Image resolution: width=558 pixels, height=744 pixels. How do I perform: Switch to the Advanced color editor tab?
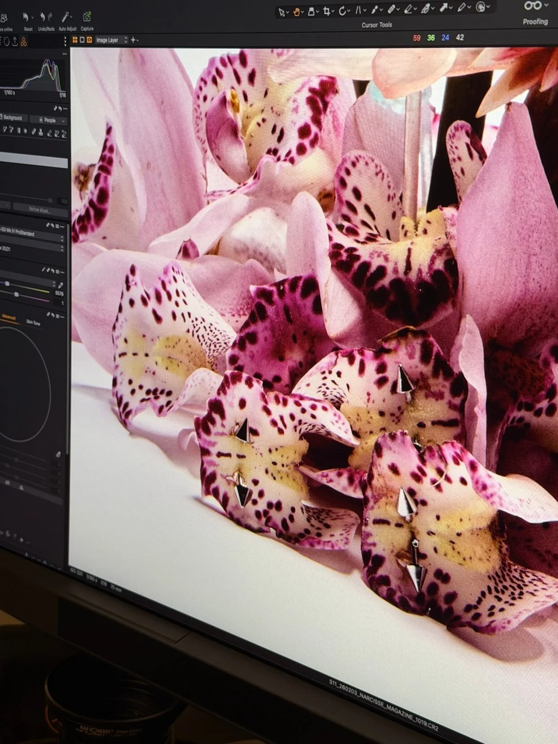click(9, 317)
